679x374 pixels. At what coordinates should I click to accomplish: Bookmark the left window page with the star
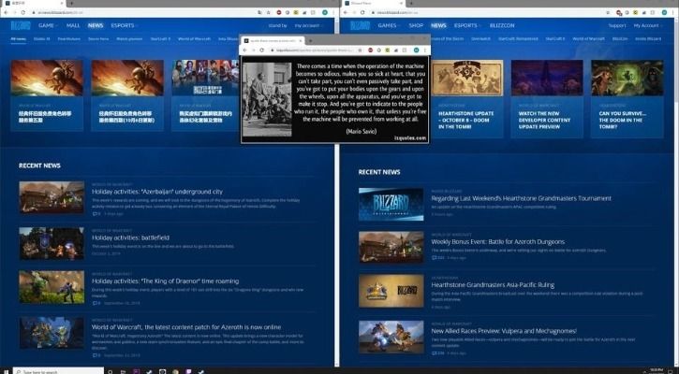pos(268,12)
